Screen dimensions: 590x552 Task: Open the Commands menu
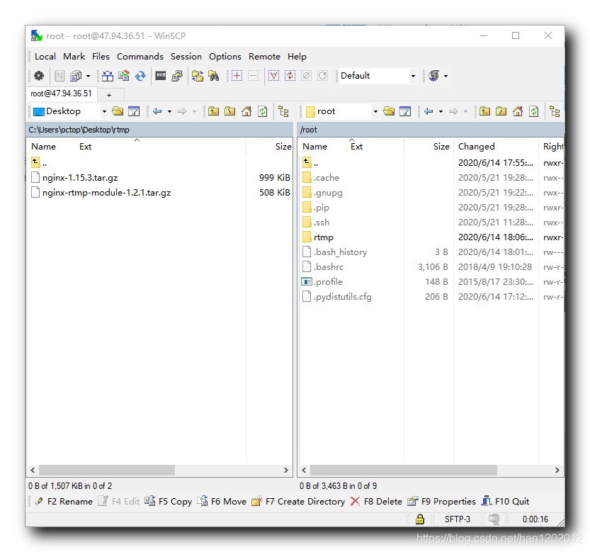pyautogui.click(x=140, y=57)
